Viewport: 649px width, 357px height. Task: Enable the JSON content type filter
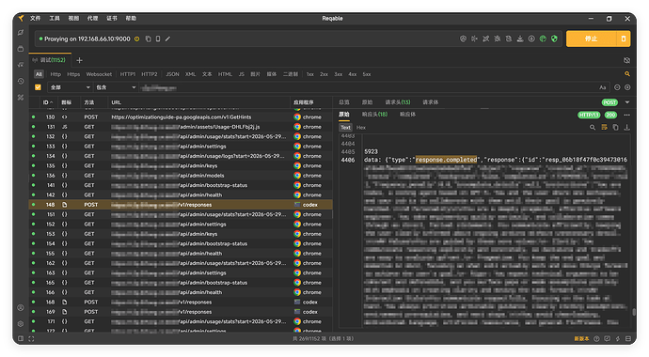[x=172, y=74]
